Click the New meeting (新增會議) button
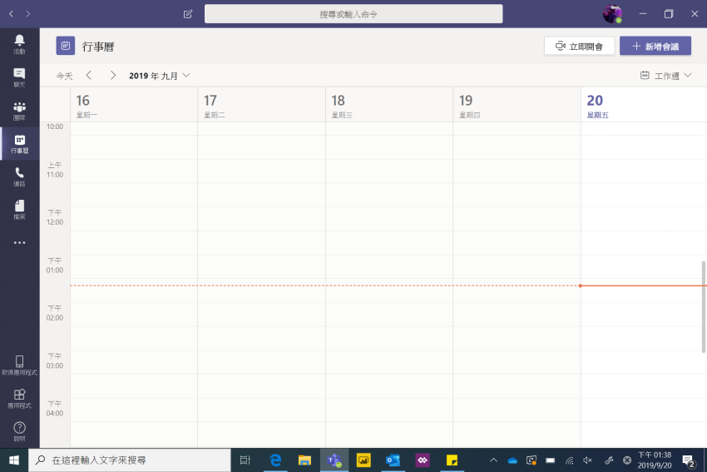This screenshot has width=707, height=472. tap(655, 46)
